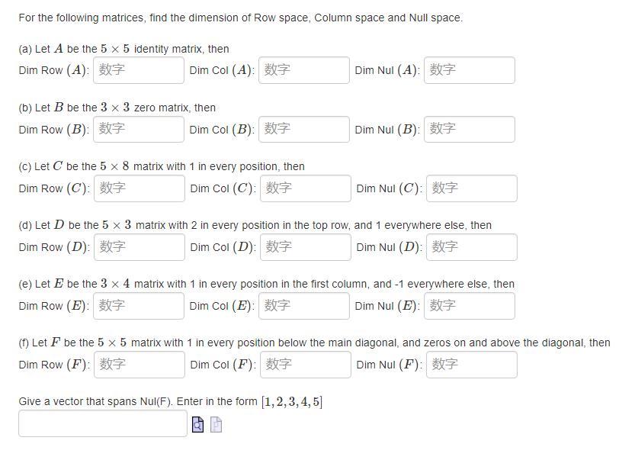Screen dimensions: 635x460
Task: Click the Dim Nul (A) input field
Action: coord(470,69)
